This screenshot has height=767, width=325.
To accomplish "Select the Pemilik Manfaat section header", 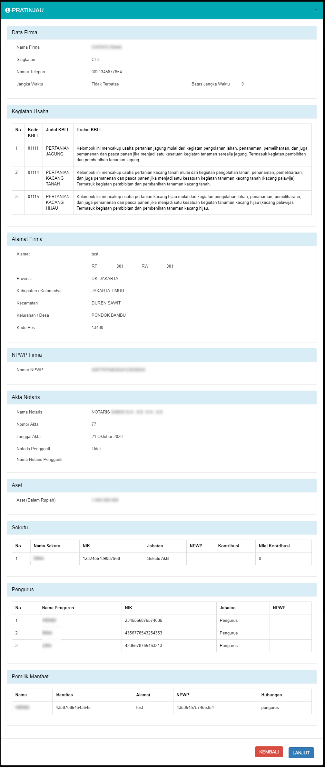I will (30, 677).
